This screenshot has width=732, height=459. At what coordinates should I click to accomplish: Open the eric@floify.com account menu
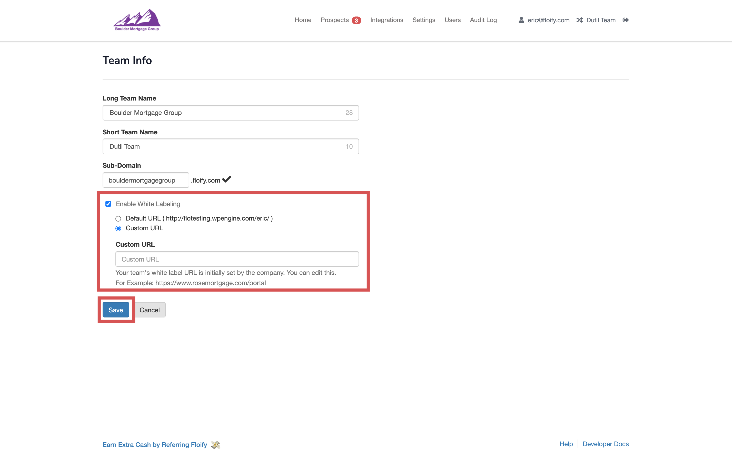[x=548, y=20]
